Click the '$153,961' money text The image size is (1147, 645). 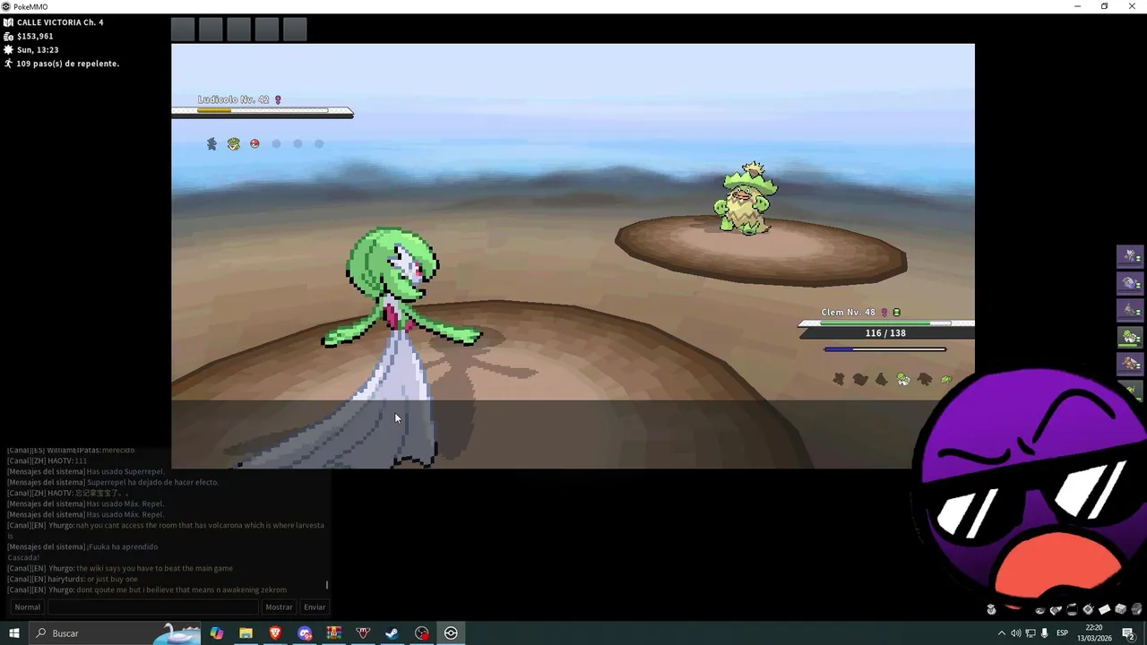(x=35, y=37)
